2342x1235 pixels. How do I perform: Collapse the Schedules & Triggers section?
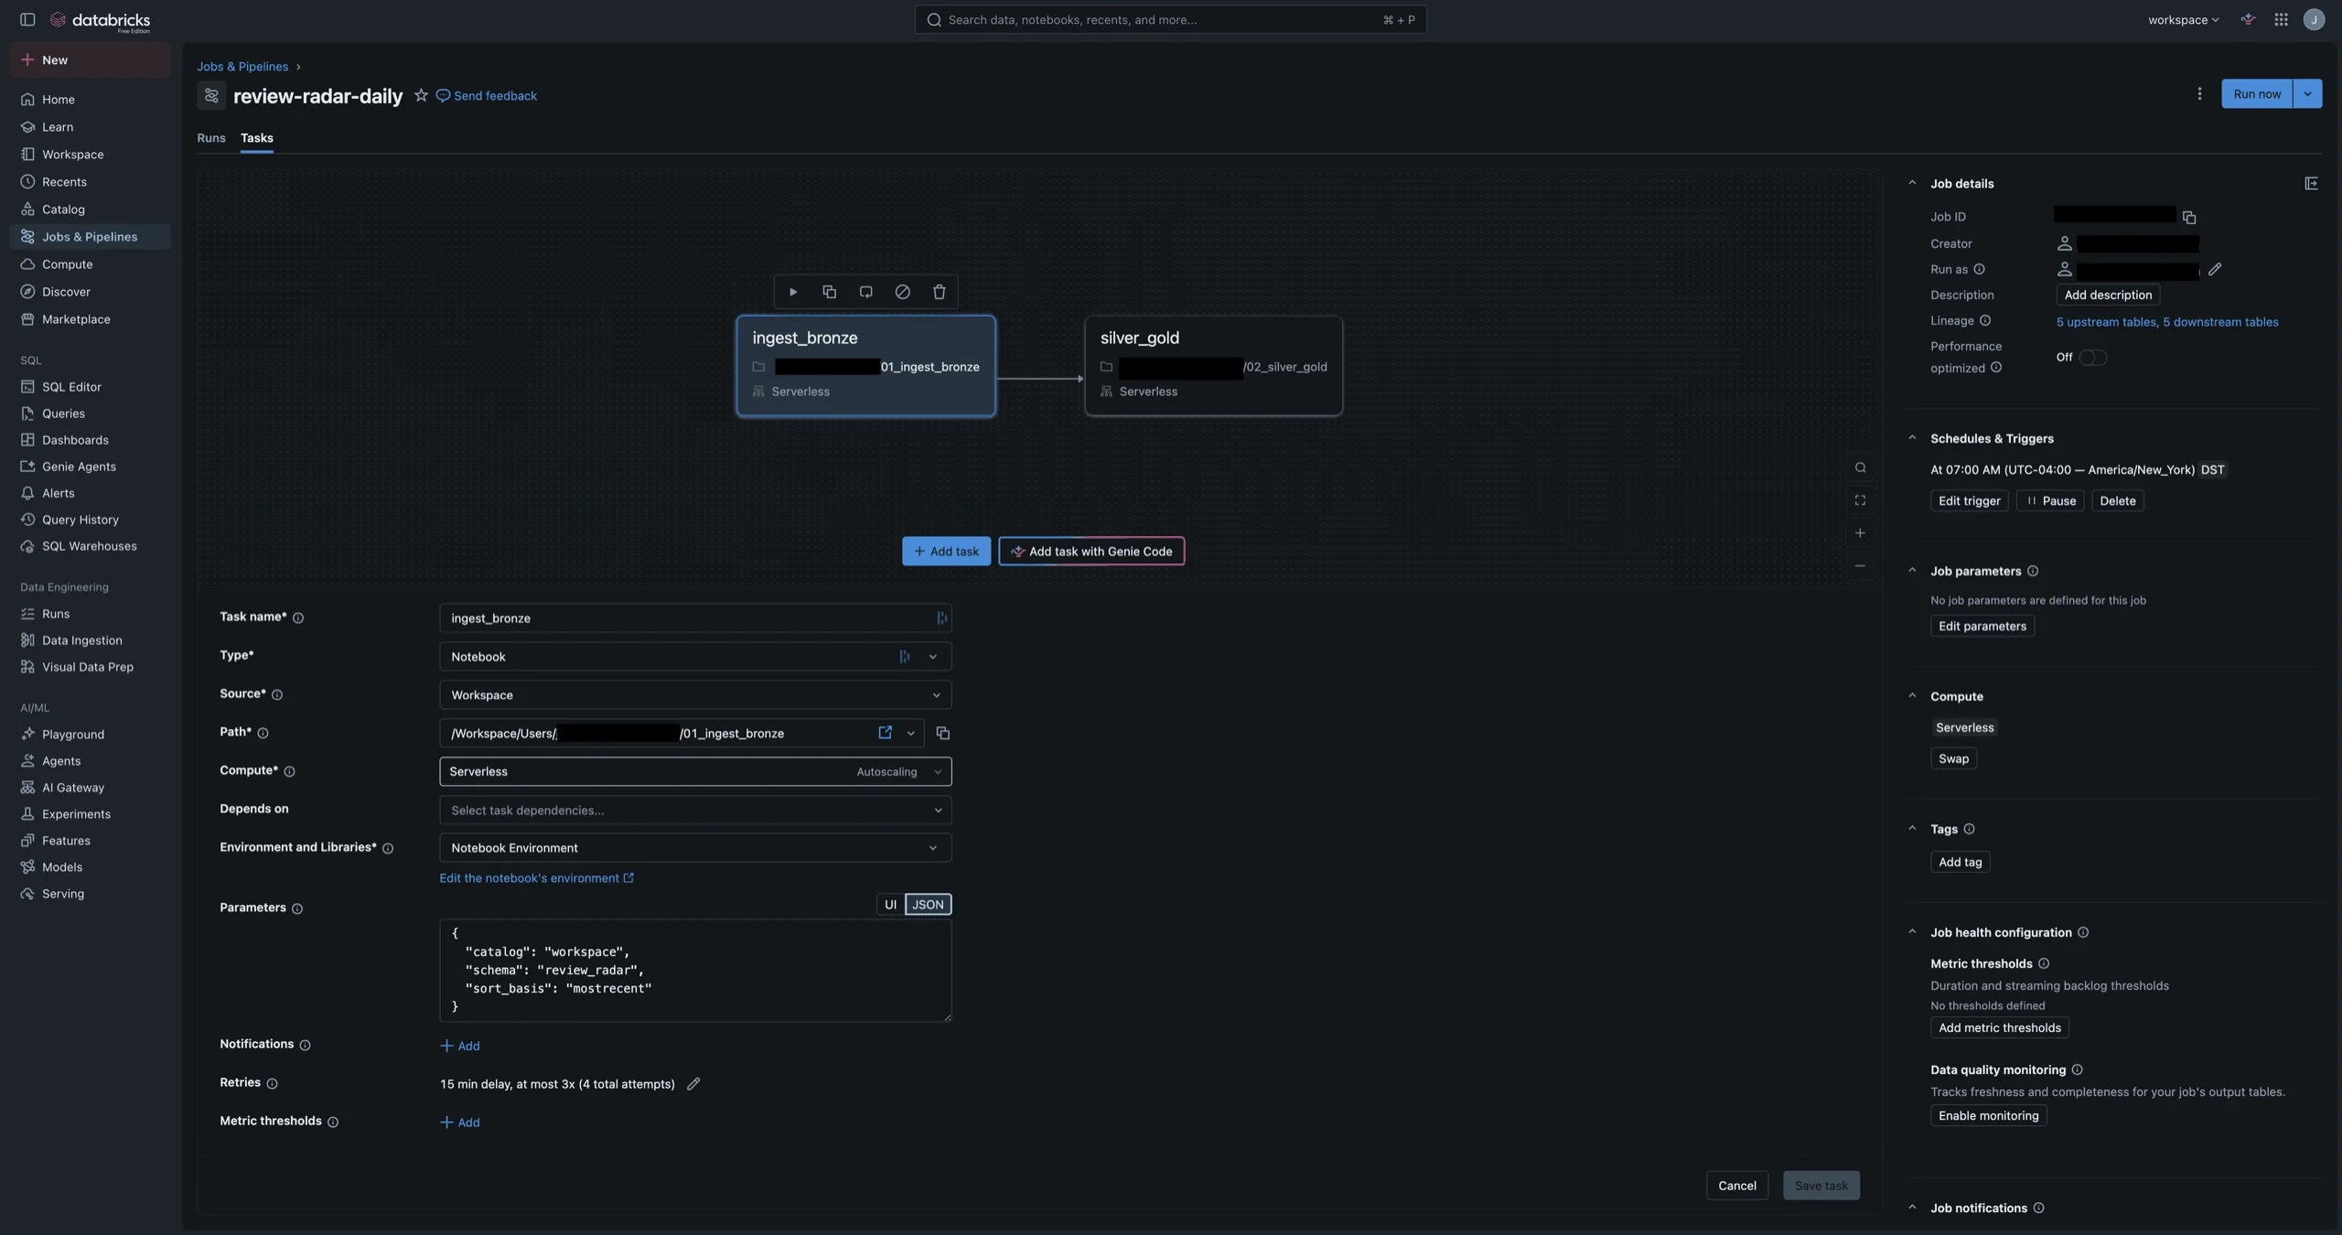click(x=1911, y=438)
